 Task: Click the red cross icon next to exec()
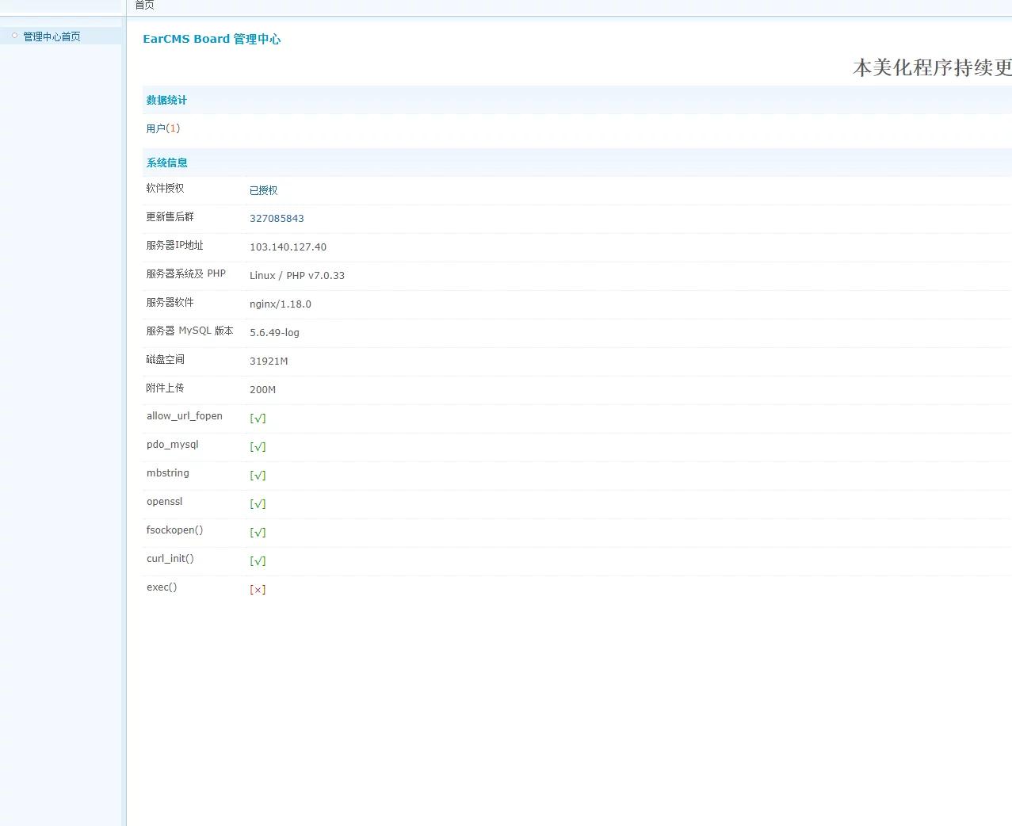click(258, 589)
